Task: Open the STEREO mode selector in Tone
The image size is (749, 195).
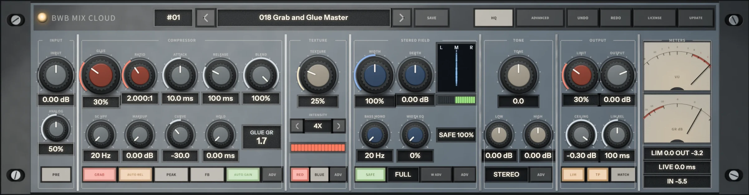Action: tap(506, 174)
